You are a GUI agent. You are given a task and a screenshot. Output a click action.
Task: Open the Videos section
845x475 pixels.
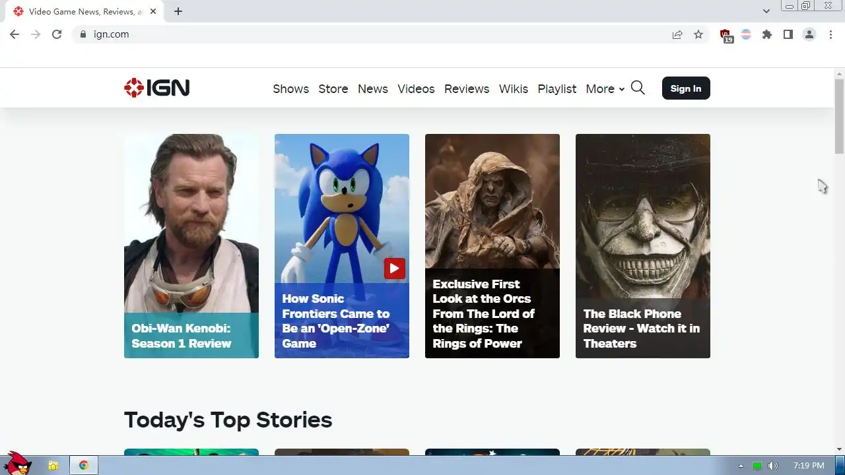coord(416,88)
